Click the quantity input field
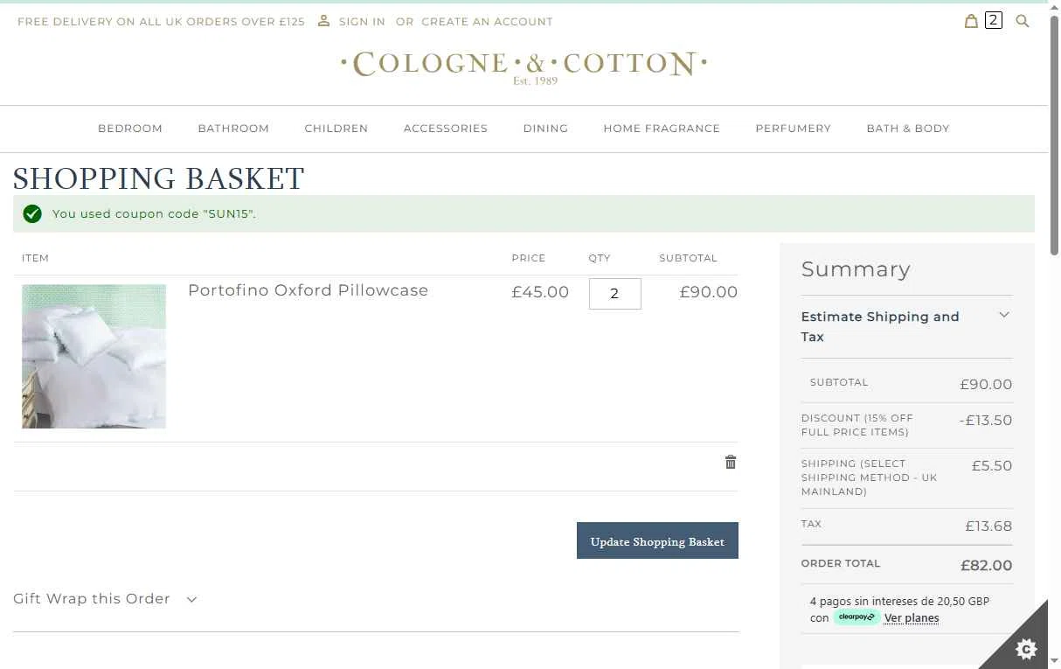This screenshot has height=669, width=1061. click(615, 294)
